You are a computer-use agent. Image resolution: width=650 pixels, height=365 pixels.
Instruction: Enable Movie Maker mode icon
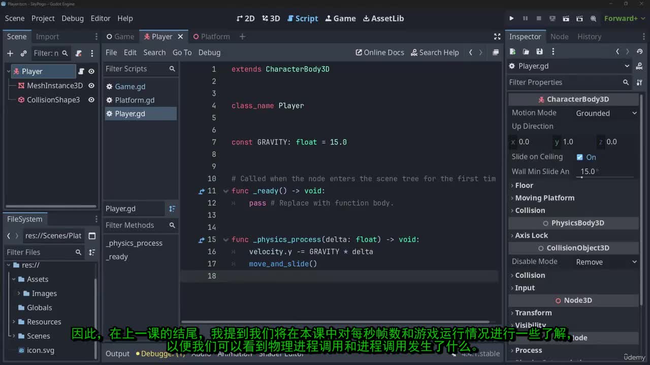(x=593, y=18)
